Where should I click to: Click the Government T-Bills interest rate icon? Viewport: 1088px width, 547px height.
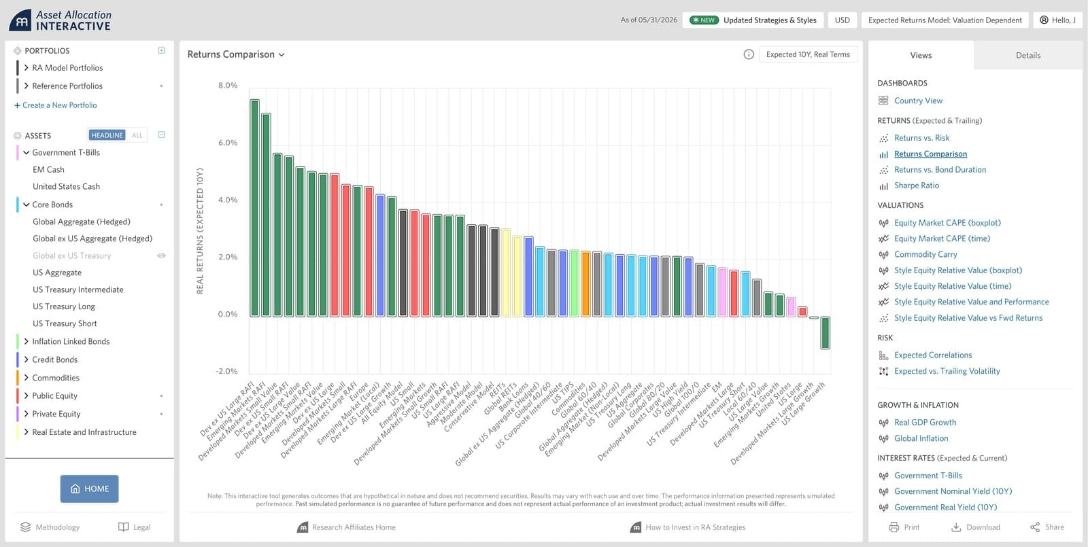[x=883, y=476]
